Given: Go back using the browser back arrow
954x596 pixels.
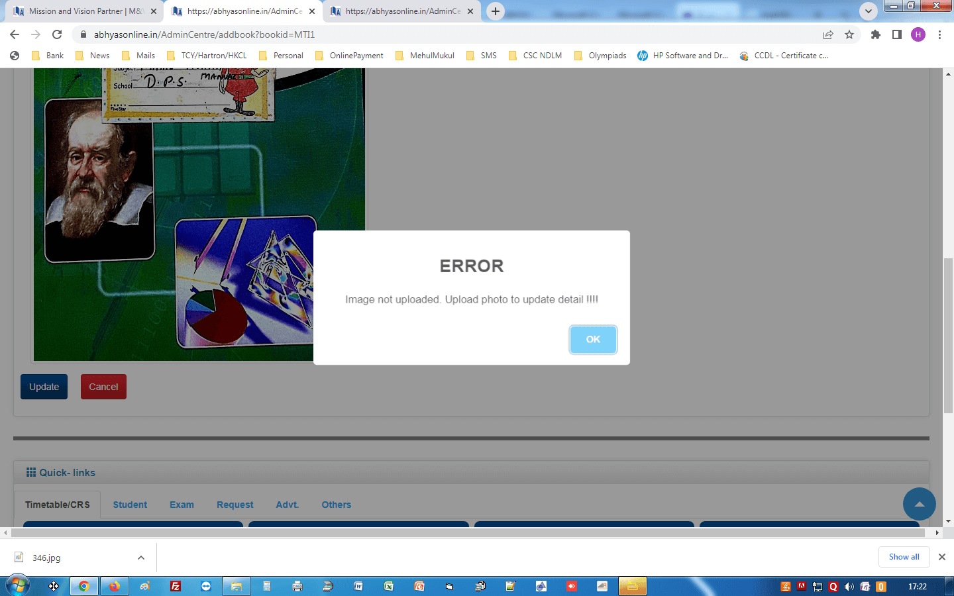Looking at the screenshot, I should click(x=15, y=34).
